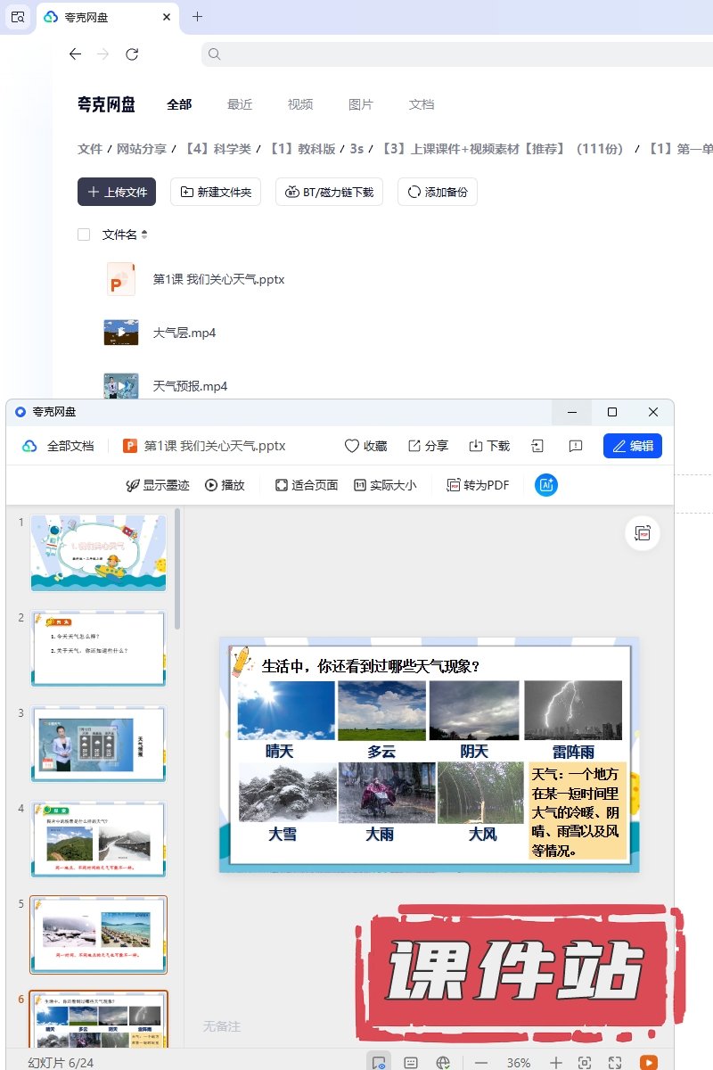Open the 文档 tab
Screen dimensions: 713x1070
pyautogui.click(x=422, y=104)
